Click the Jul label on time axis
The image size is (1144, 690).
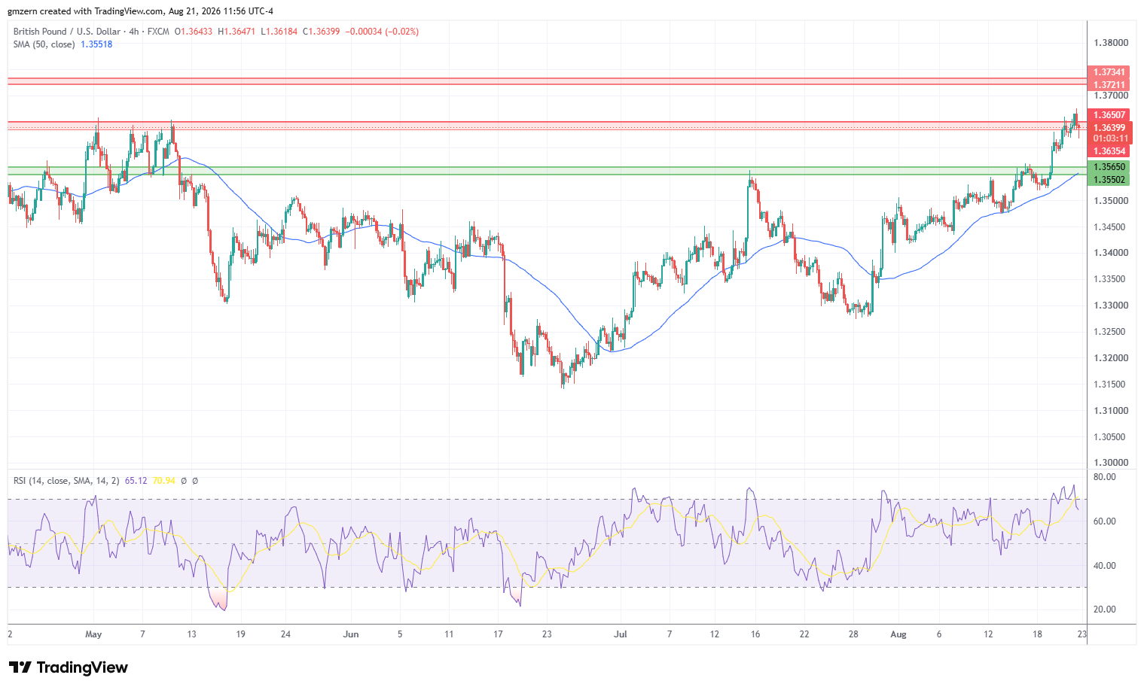[621, 634]
